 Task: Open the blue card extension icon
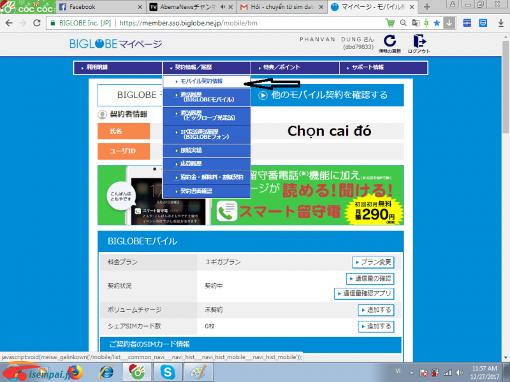pyautogui.click(x=467, y=23)
